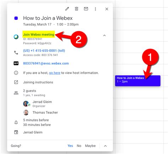This screenshot has width=168, height=154.
Task: Click the '30 minutes before' reminder
Action: [x=37, y=125]
